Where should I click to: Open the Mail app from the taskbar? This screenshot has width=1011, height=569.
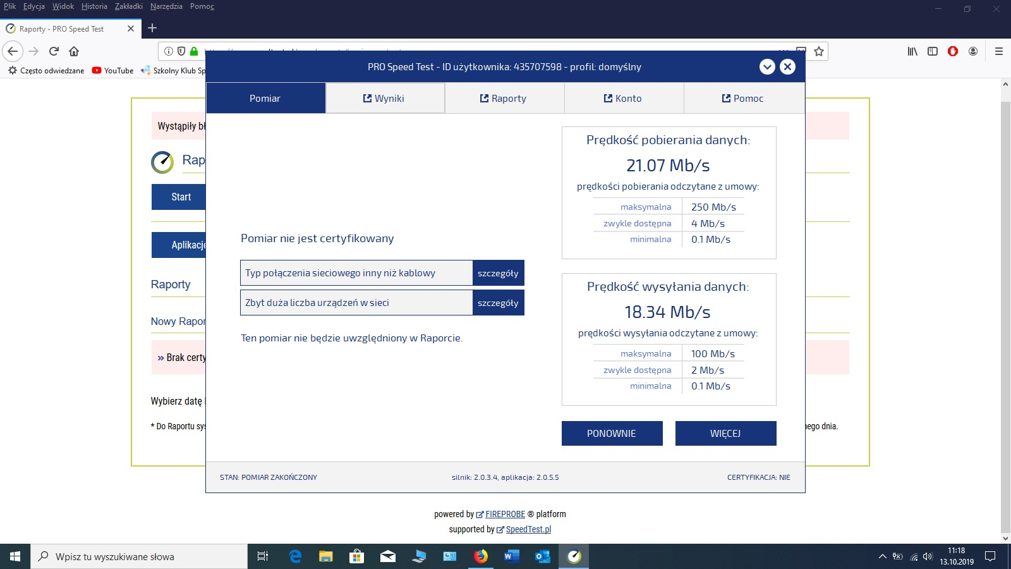pos(388,556)
